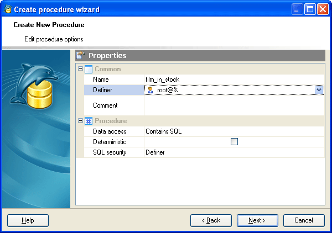Image resolution: width=332 pixels, height=233 pixels.
Task: Click the Procedure group heading text
Action: click(x=111, y=121)
